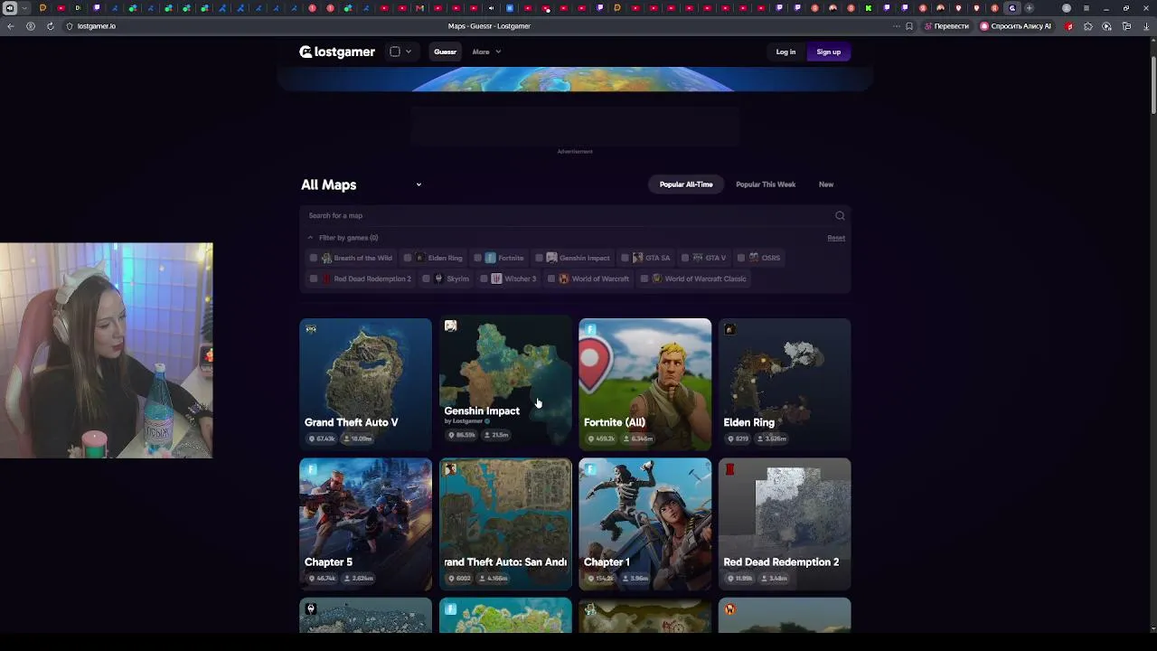Switch to Popular This Week sorting
This screenshot has width=1157, height=651.
click(766, 184)
